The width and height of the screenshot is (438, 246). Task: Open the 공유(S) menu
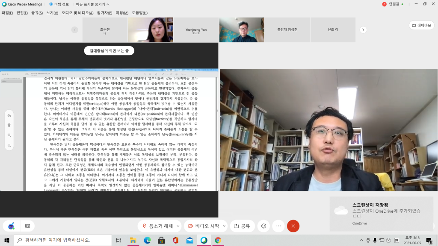tap(37, 13)
